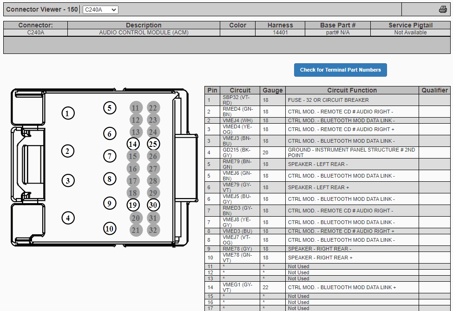Click greyed pin 24 on diagram
Viewport: 453px width, 311px height.
tap(153, 132)
